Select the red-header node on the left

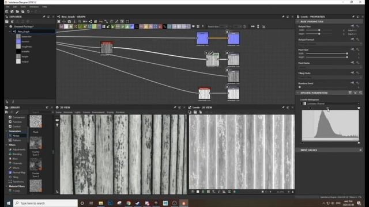(107, 48)
